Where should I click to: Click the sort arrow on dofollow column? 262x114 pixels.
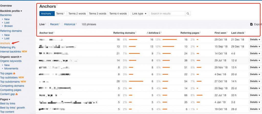[160, 33]
